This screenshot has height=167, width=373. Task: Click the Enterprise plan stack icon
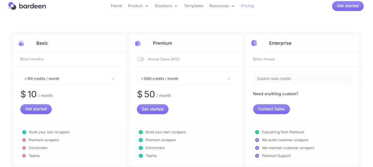[x=254, y=43]
